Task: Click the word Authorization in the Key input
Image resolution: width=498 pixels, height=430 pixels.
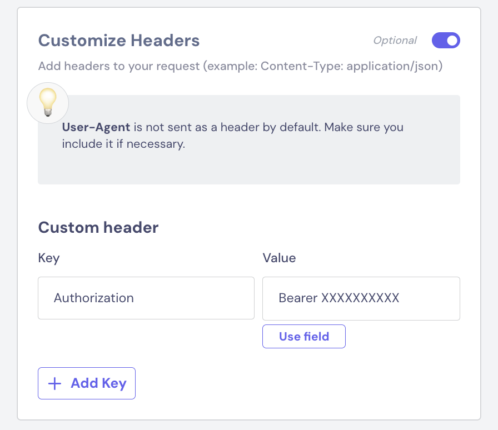Action: click(x=94, y=298)
